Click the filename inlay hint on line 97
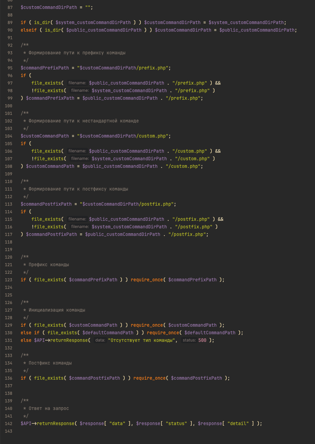 coord(77,83)
